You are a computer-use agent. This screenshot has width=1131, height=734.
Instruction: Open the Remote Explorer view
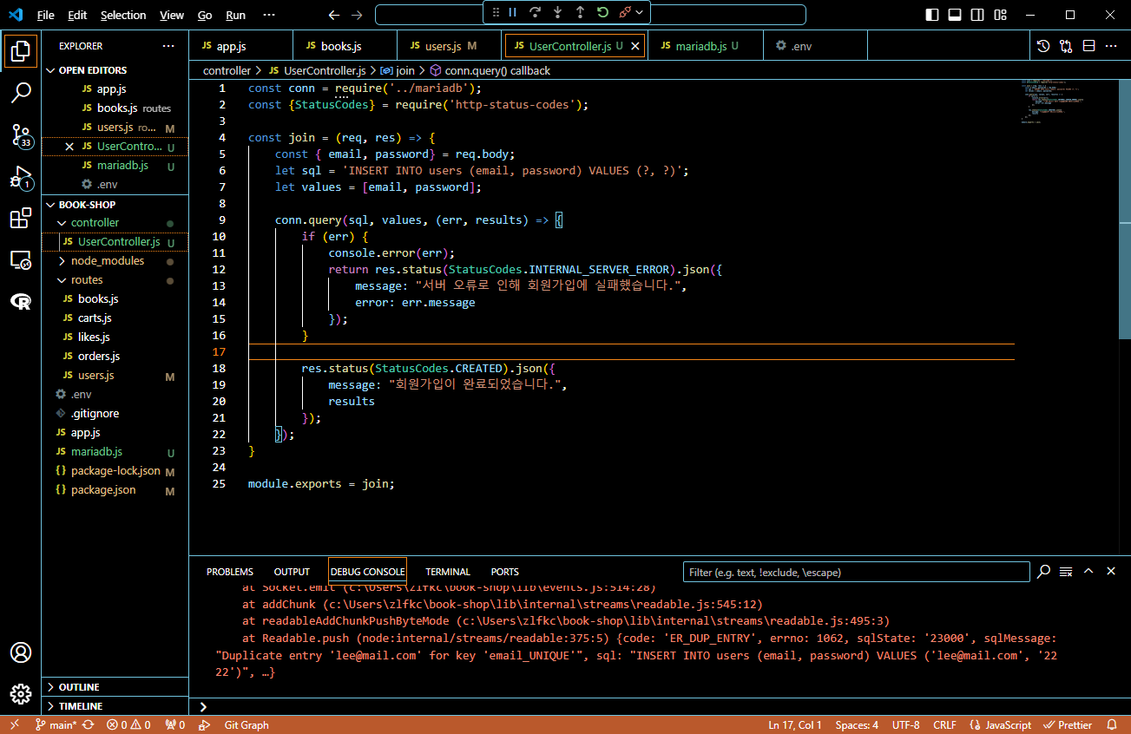pos(21,259)
